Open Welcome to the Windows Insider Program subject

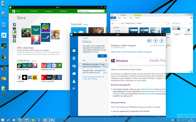[131, 52]
